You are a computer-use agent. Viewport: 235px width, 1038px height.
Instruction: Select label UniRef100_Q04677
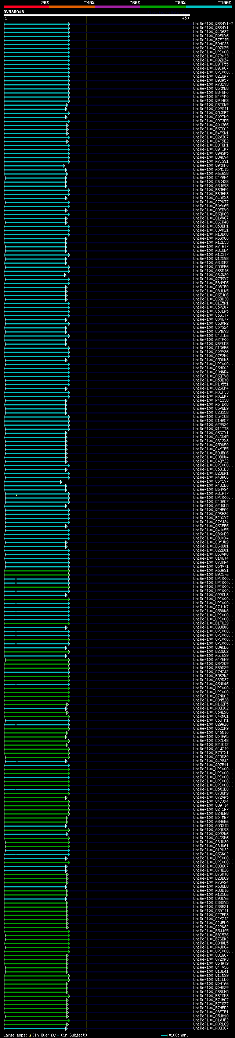(211, 320)
